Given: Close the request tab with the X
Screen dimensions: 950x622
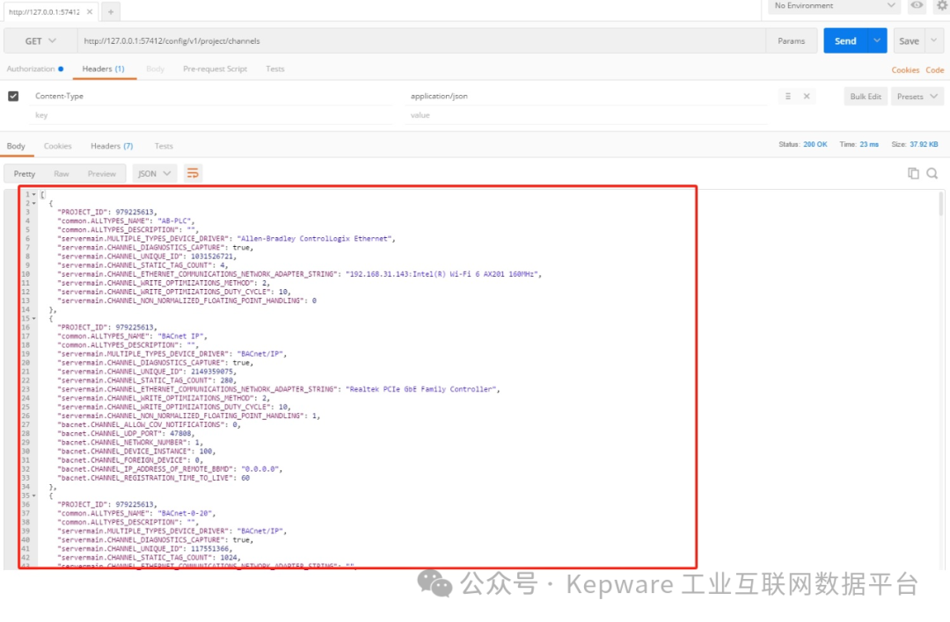Looking at the screenshot, I should (90, 11).
